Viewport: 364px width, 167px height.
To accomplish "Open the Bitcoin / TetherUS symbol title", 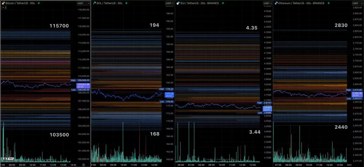I will click(x=21, y=3).
